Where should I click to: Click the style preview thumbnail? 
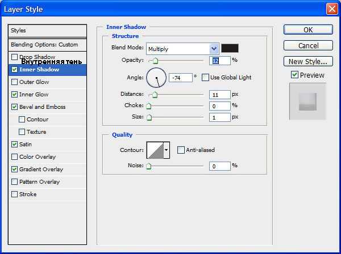point(307,101)
